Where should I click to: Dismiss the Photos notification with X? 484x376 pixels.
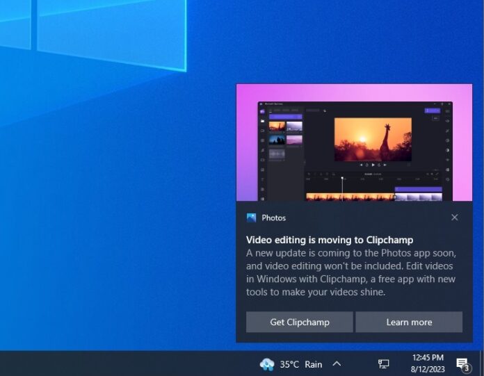pos(454,218)
